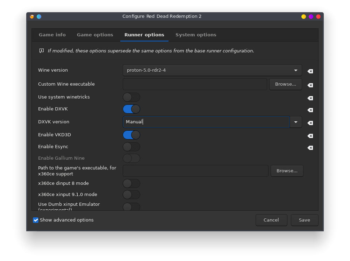Open the Wine version dropdown
350x261 pixels.
click(212, 70)
